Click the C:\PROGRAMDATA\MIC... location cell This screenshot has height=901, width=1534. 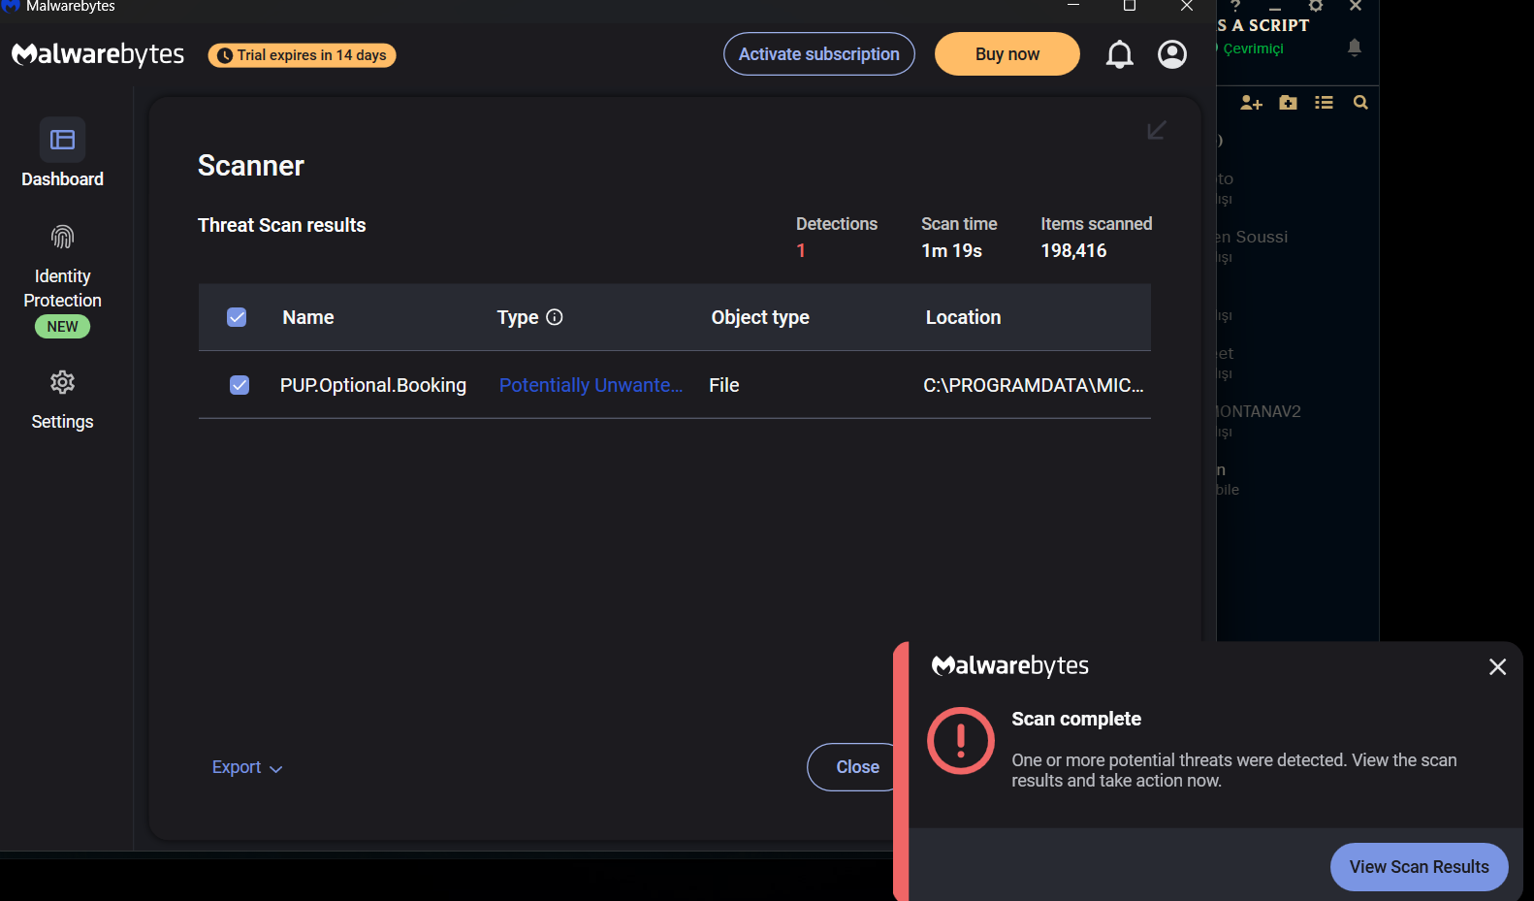tap(1034, 385)
